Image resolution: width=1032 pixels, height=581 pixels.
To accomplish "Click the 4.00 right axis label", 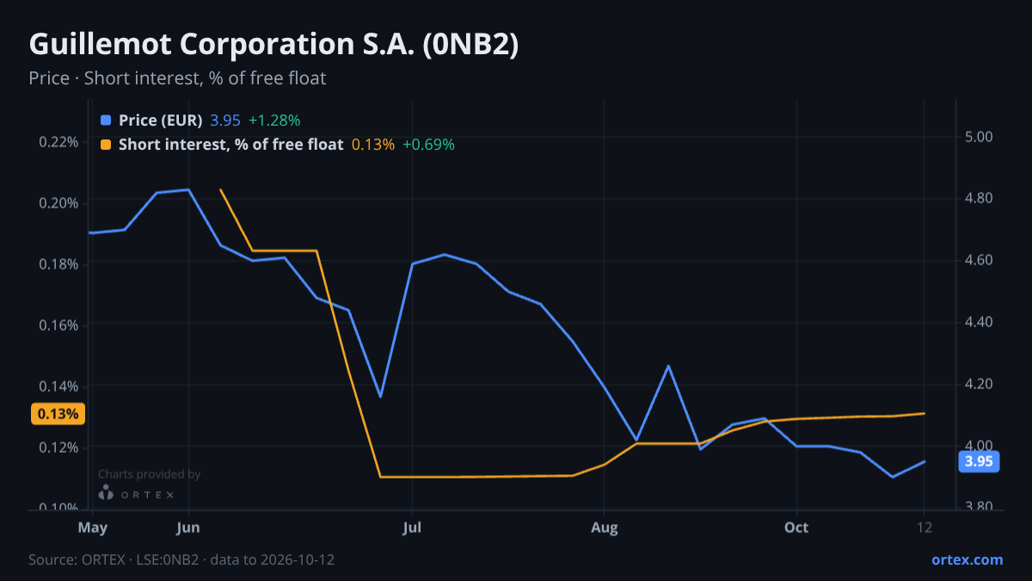I will 979,445.
